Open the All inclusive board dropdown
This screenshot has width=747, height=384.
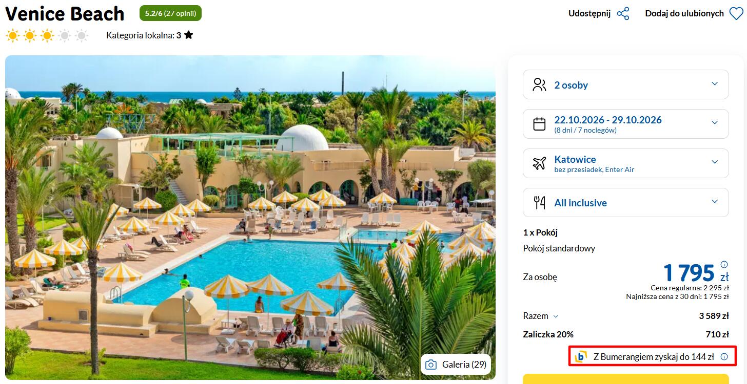(x=626, y=203)
